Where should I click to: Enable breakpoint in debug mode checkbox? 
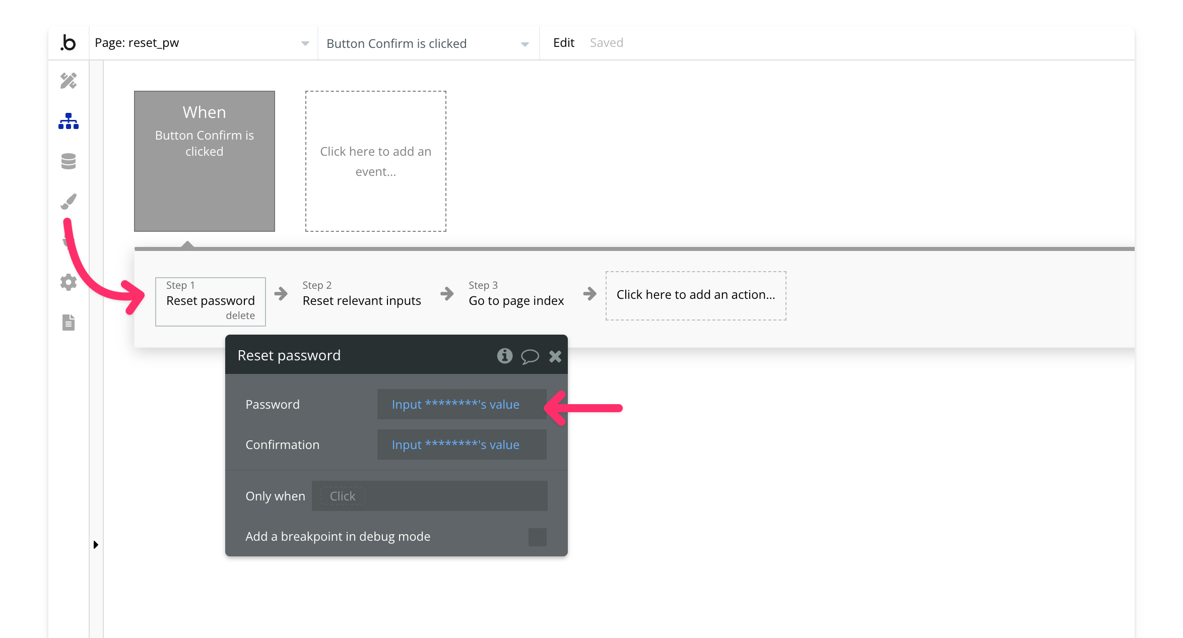pos(537,537)
